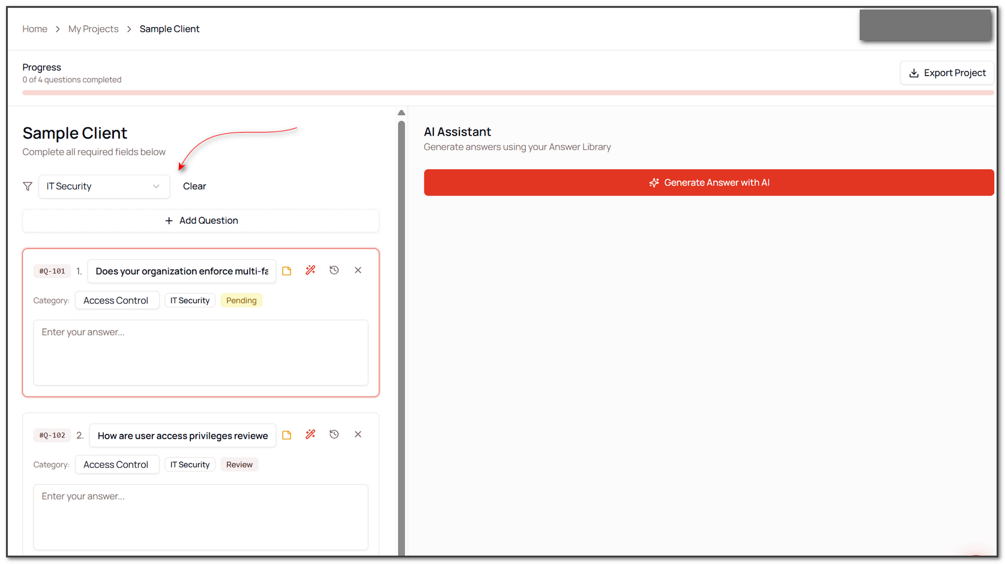Viewport: 1005px width, 564px height.
Task: Click the answer field for question Q-102
Action: pos(201,517)
